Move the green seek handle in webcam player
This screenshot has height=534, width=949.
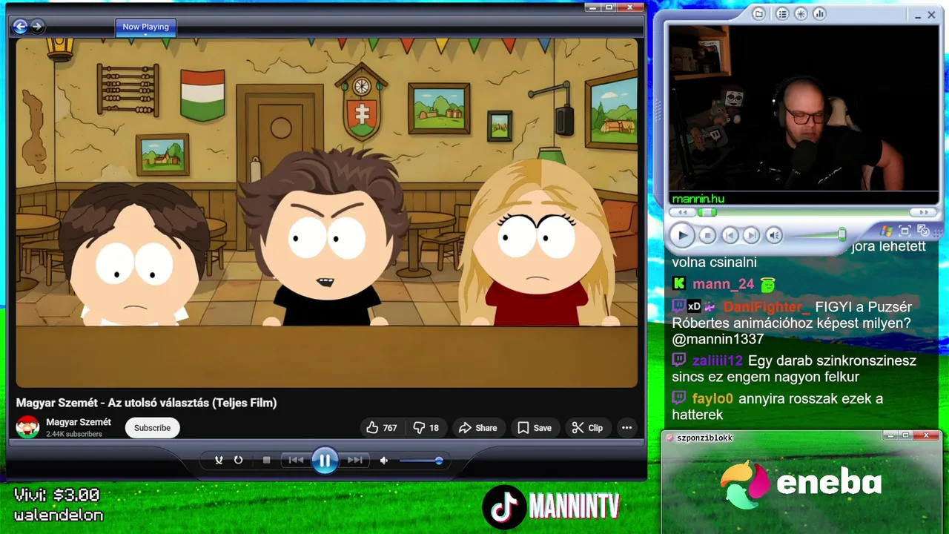coord(707,213)
